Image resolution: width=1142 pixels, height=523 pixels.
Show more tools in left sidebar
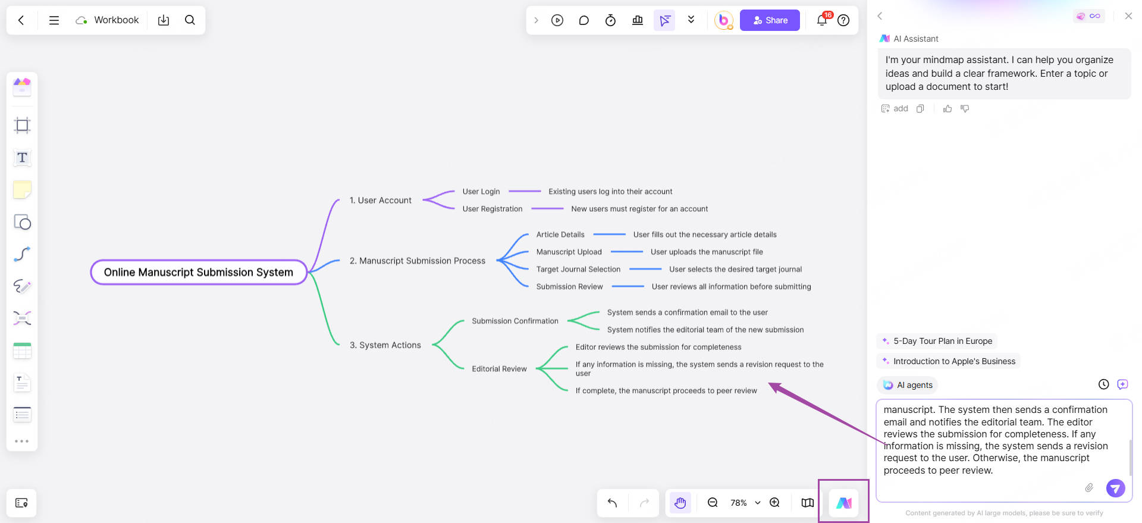tap(22, 441)
